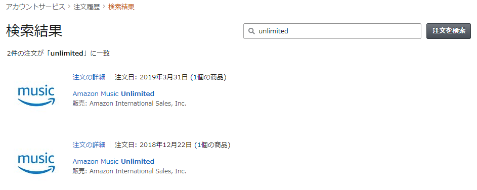The width and height of the screenshot is (477, 190).
Task: Click the chevron after アカウントサービス breadcrumb
Action: click(69, 7)
